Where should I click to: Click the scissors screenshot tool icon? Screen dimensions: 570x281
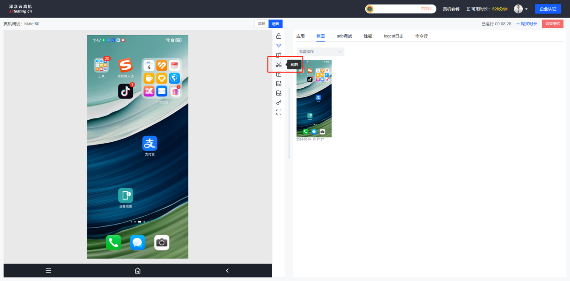coord(278,65)
